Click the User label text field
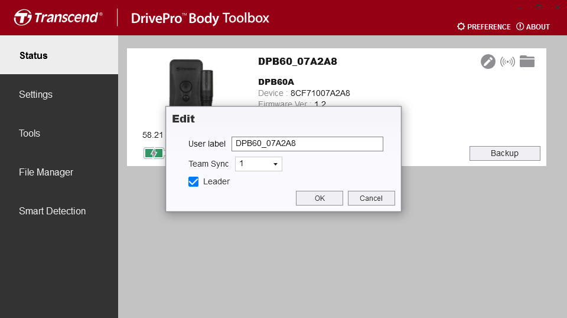Viewport: 567px width, 318px height. 307,144
